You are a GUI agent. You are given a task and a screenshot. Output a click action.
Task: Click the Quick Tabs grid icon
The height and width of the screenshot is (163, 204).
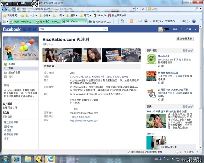(4, 21)
